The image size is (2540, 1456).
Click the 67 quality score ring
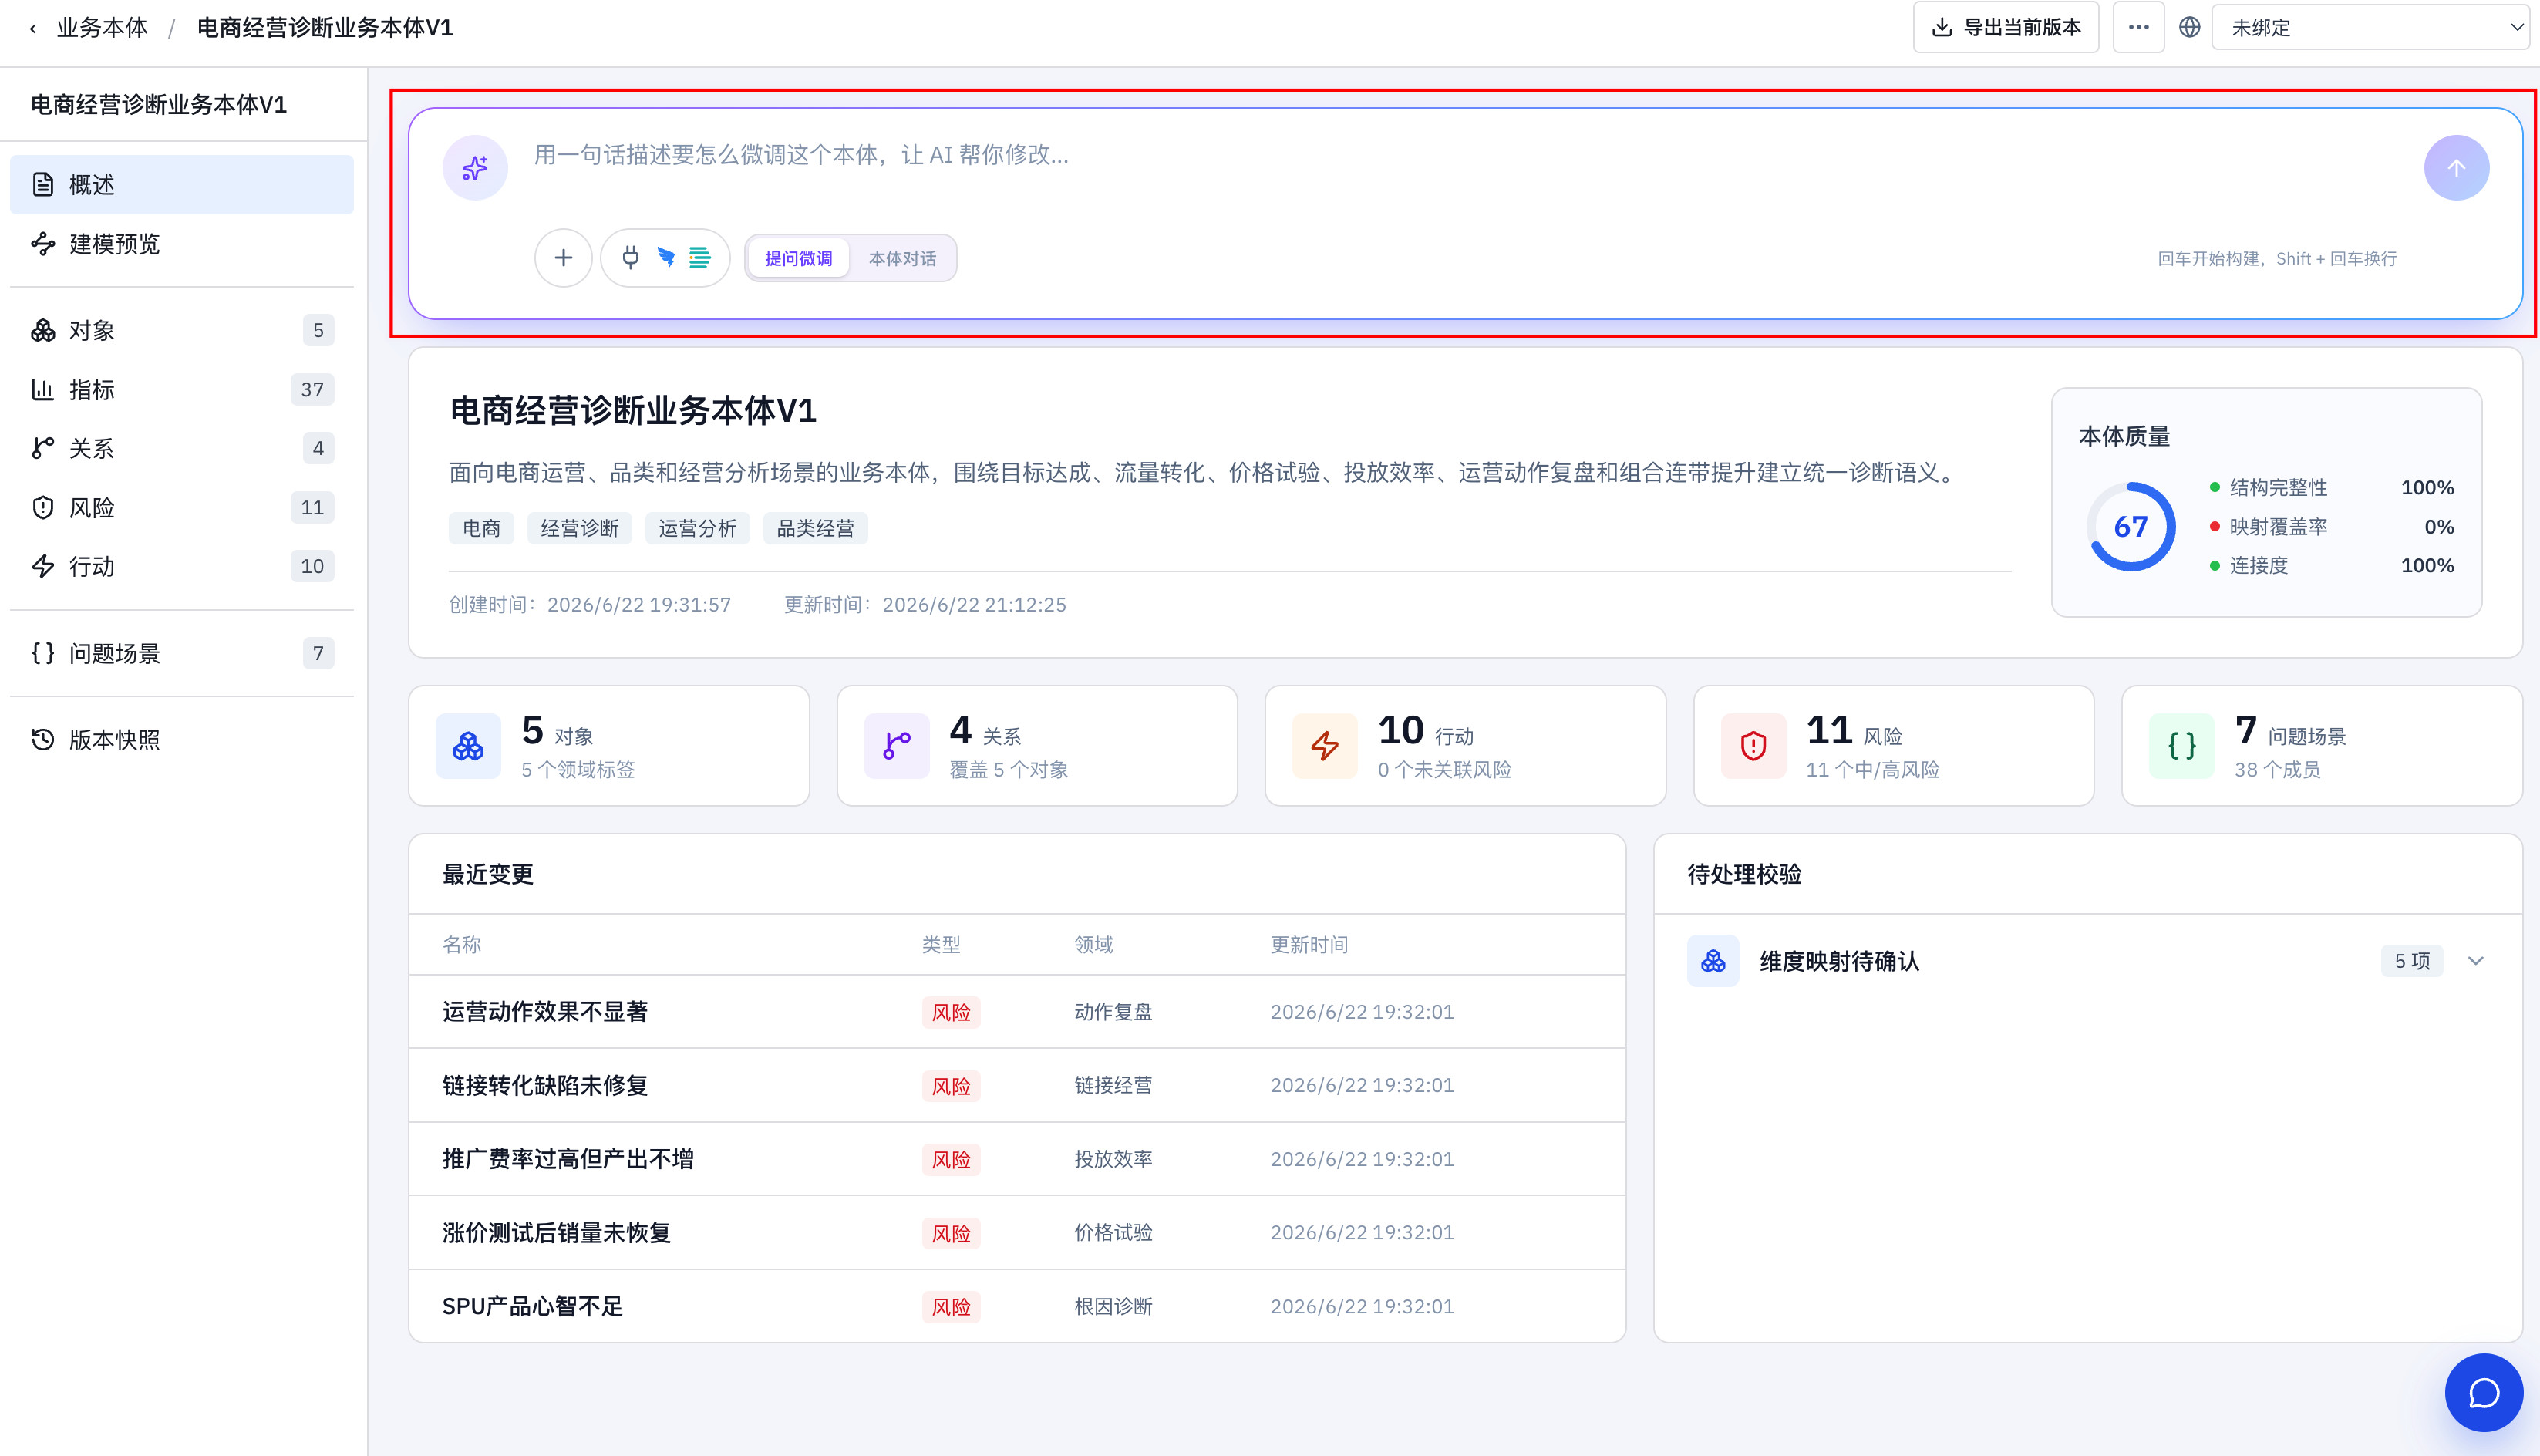click(2131, 526)
